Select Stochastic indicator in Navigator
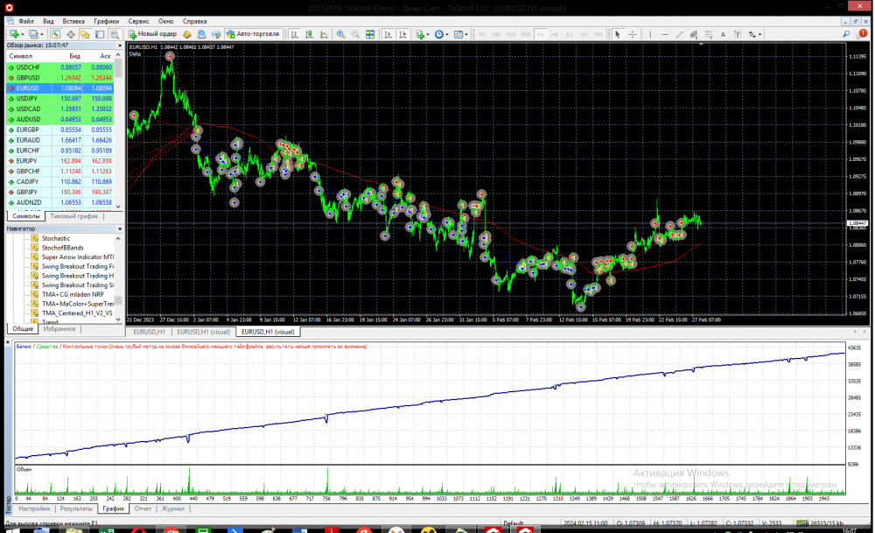875x533 pixels. 56,238
